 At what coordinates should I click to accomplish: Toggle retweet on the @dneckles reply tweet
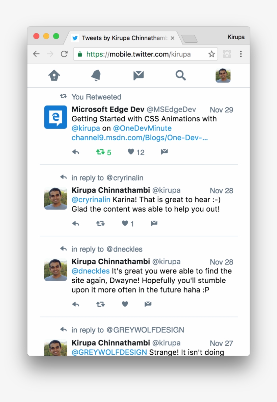point(100,304)
